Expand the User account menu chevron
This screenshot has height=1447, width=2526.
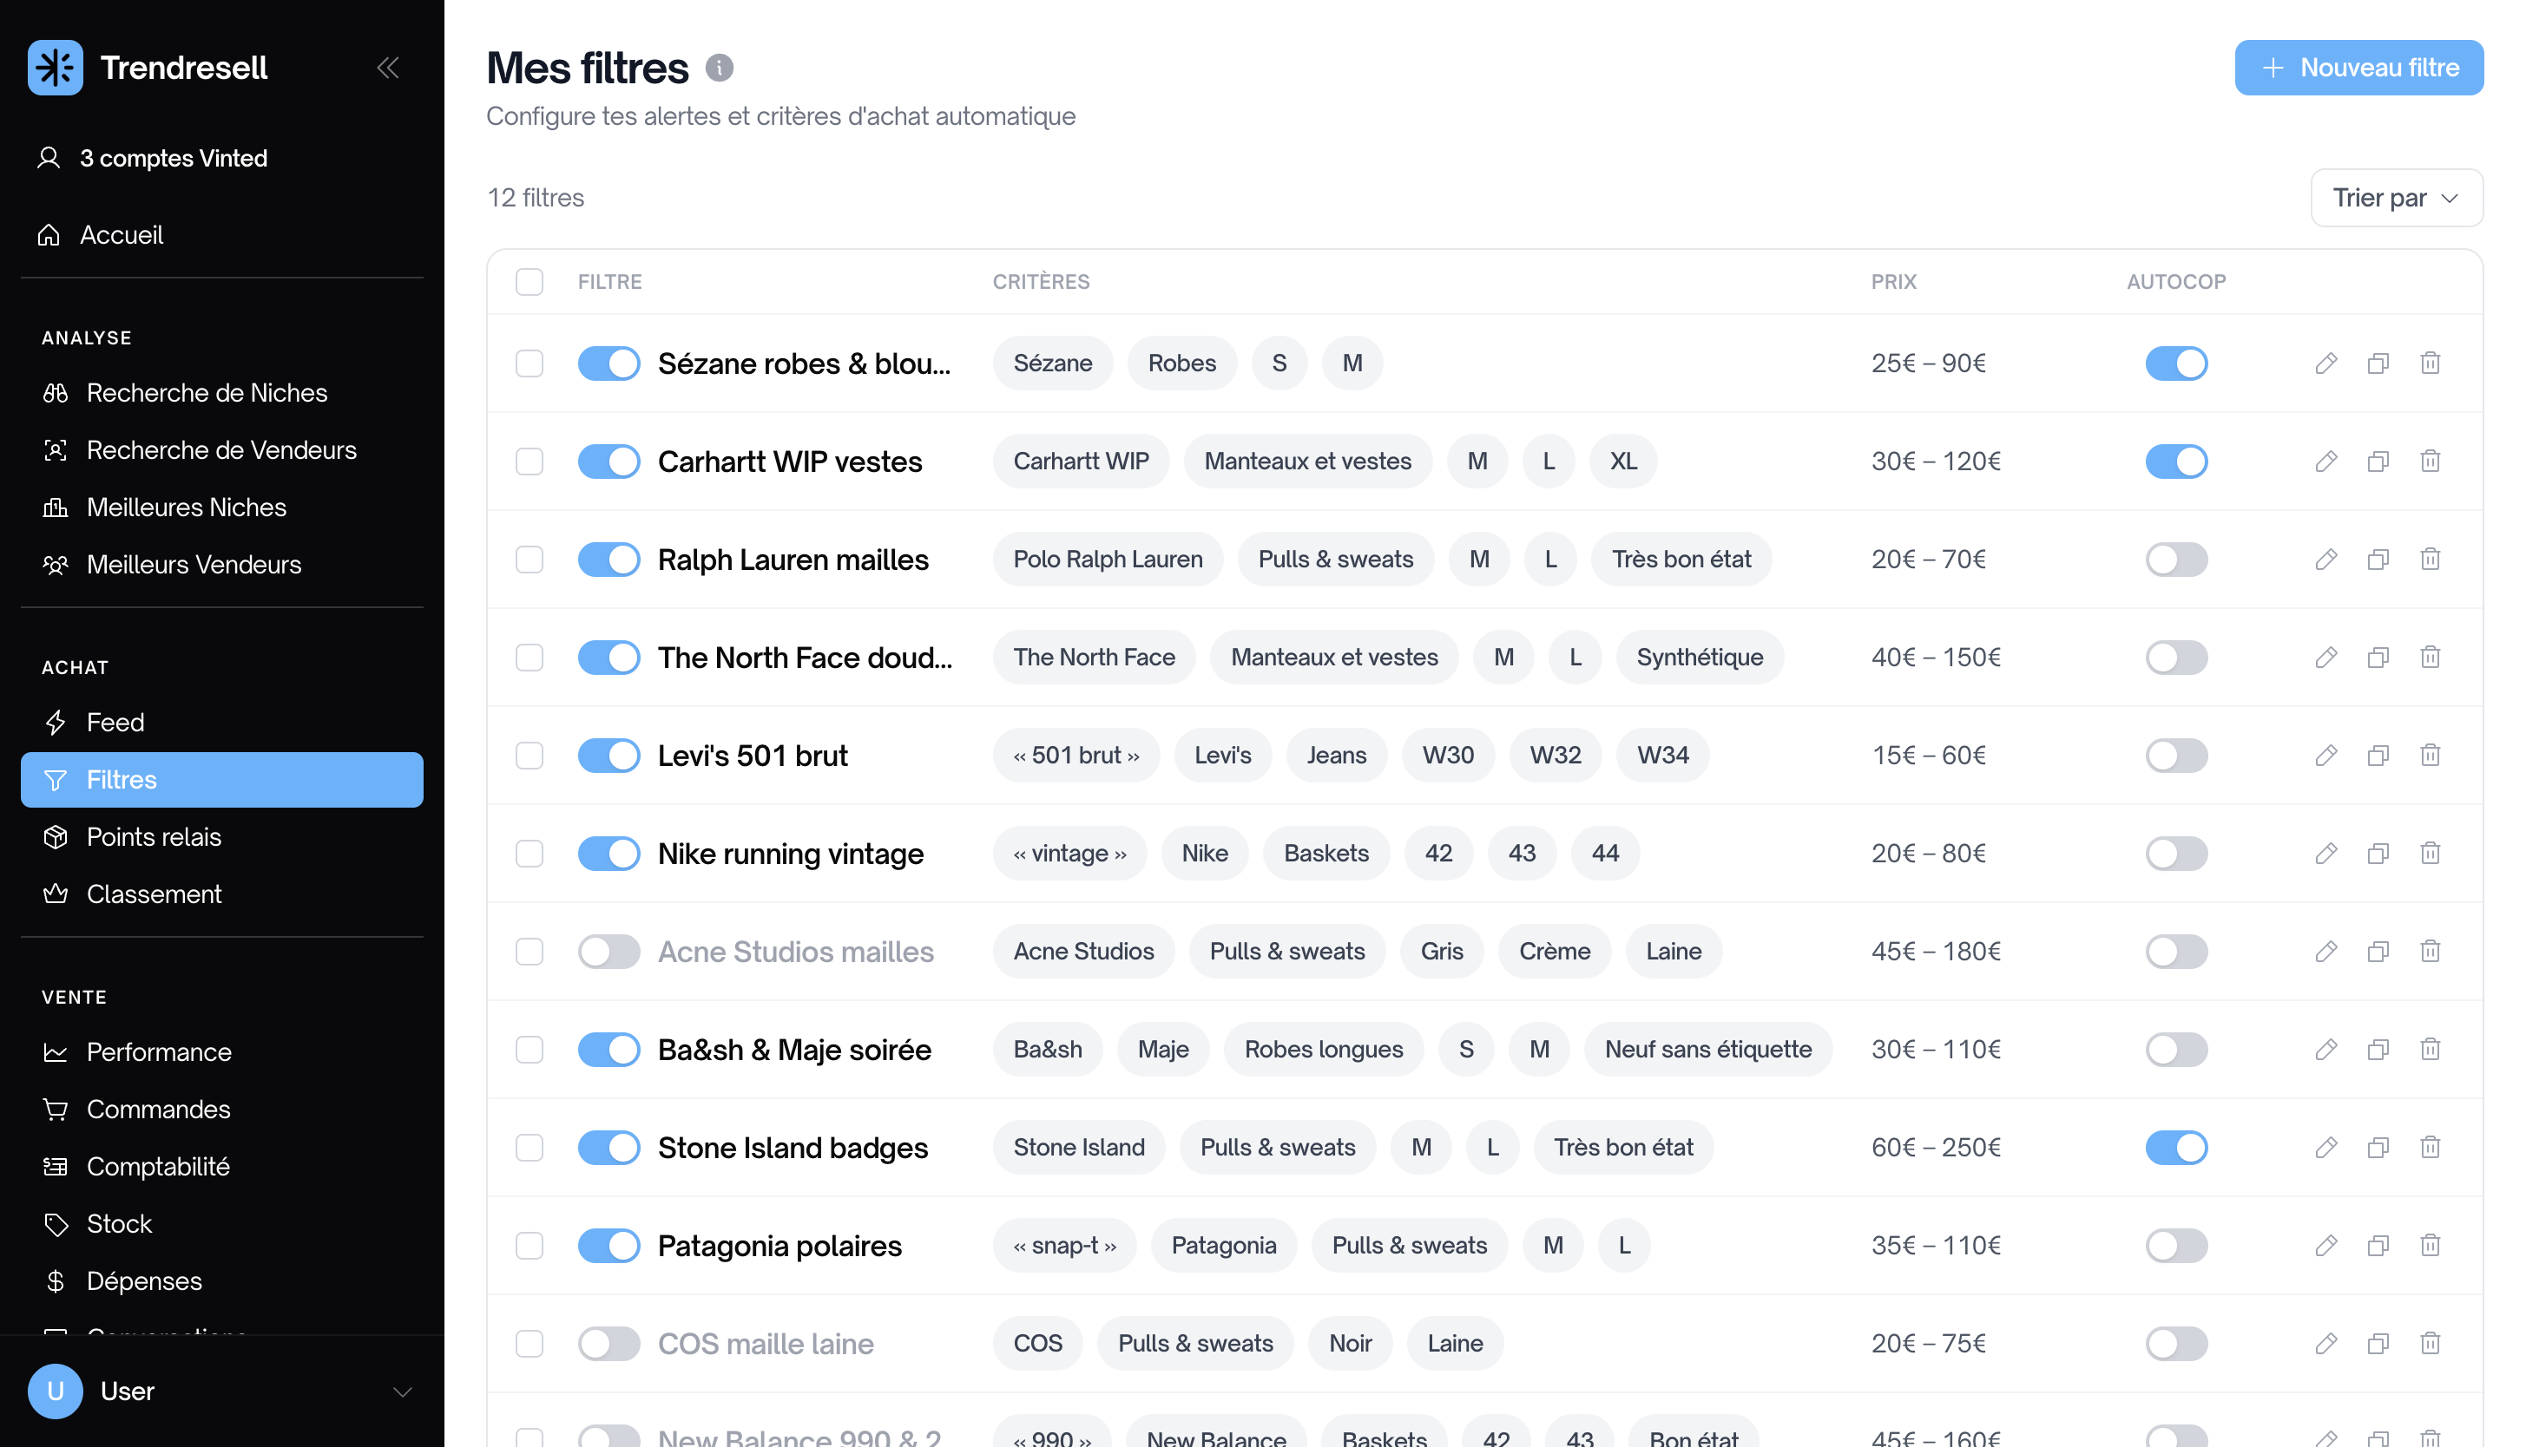pos(402,1391)
